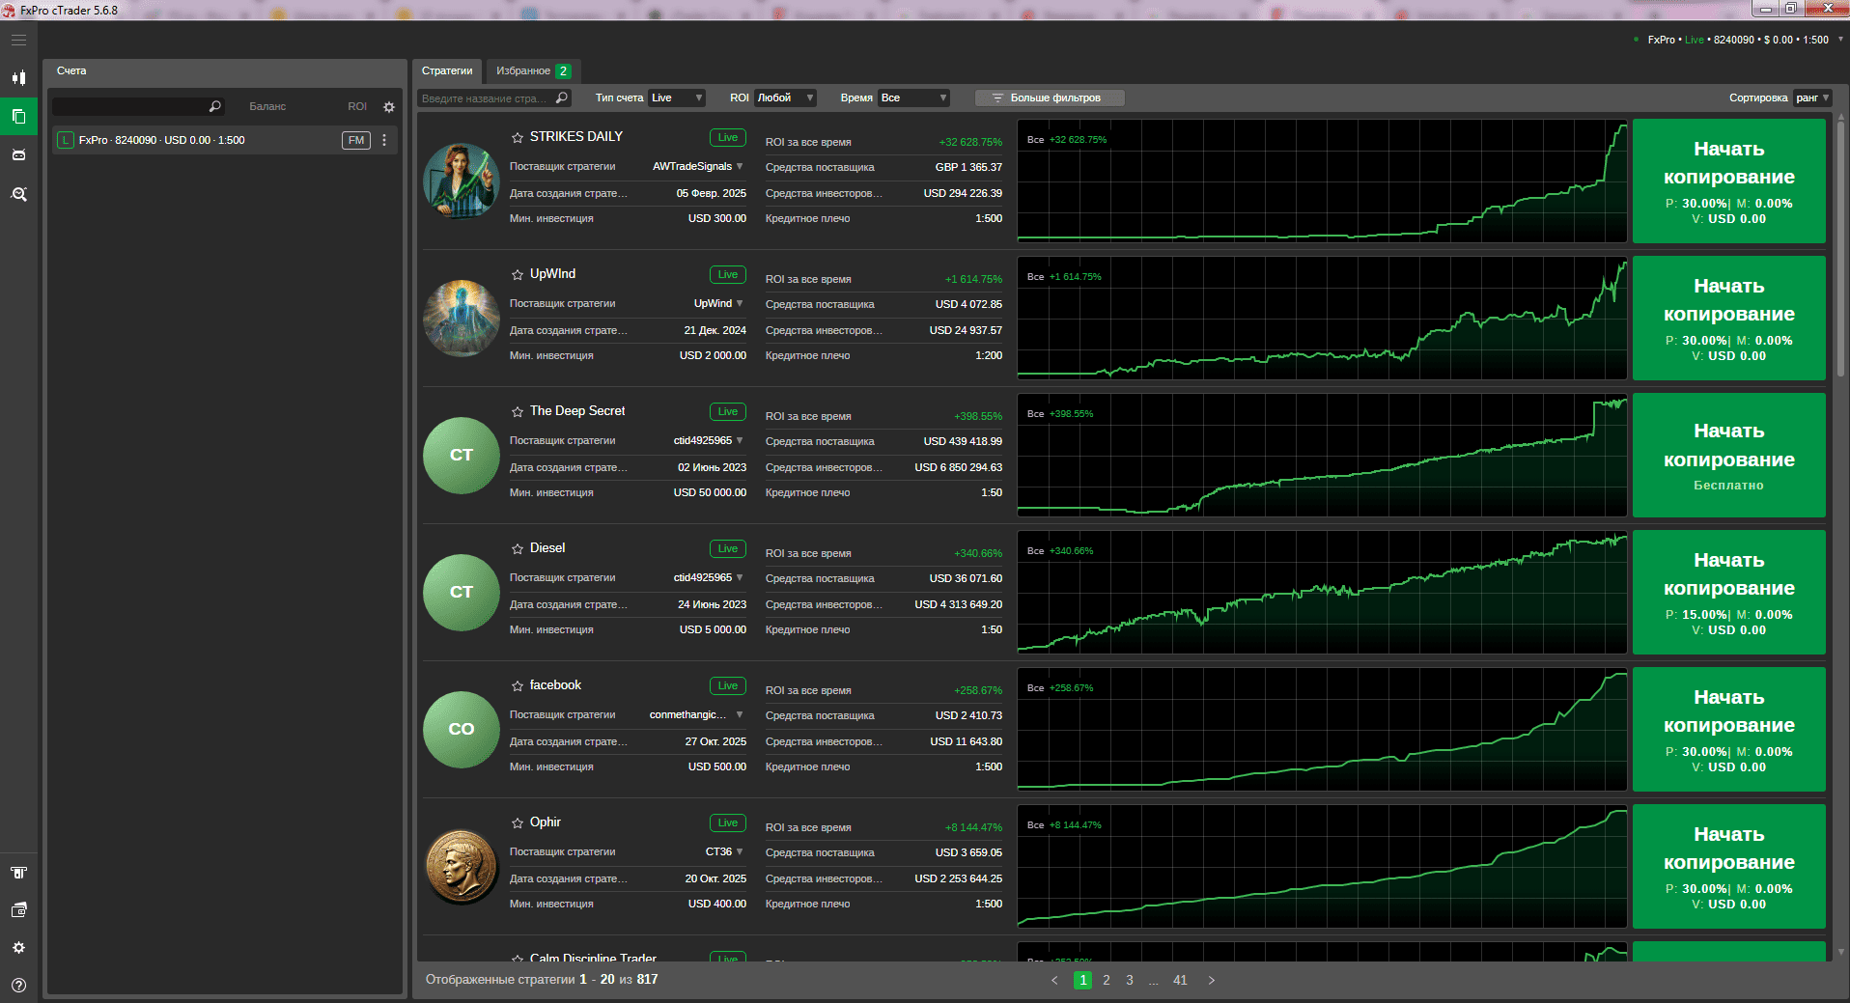Start copying UpWInd strategy
The width and height of the screenshot is (1850, 1003).
(1728, 318)
